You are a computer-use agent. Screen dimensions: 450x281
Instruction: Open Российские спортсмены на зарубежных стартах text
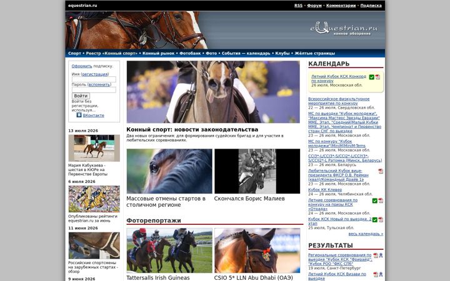(93, 267)
